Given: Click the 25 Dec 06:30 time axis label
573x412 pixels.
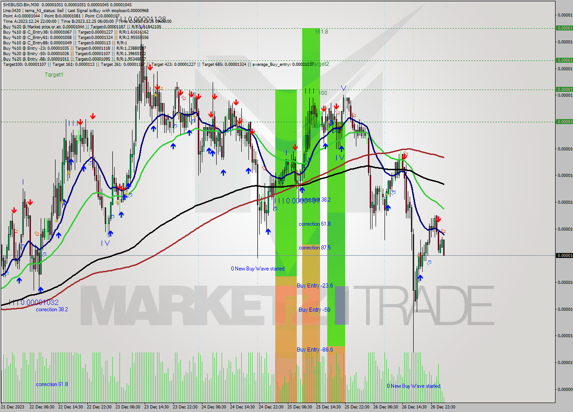Looking at the screenshot, I should click(x=299, y=407).
